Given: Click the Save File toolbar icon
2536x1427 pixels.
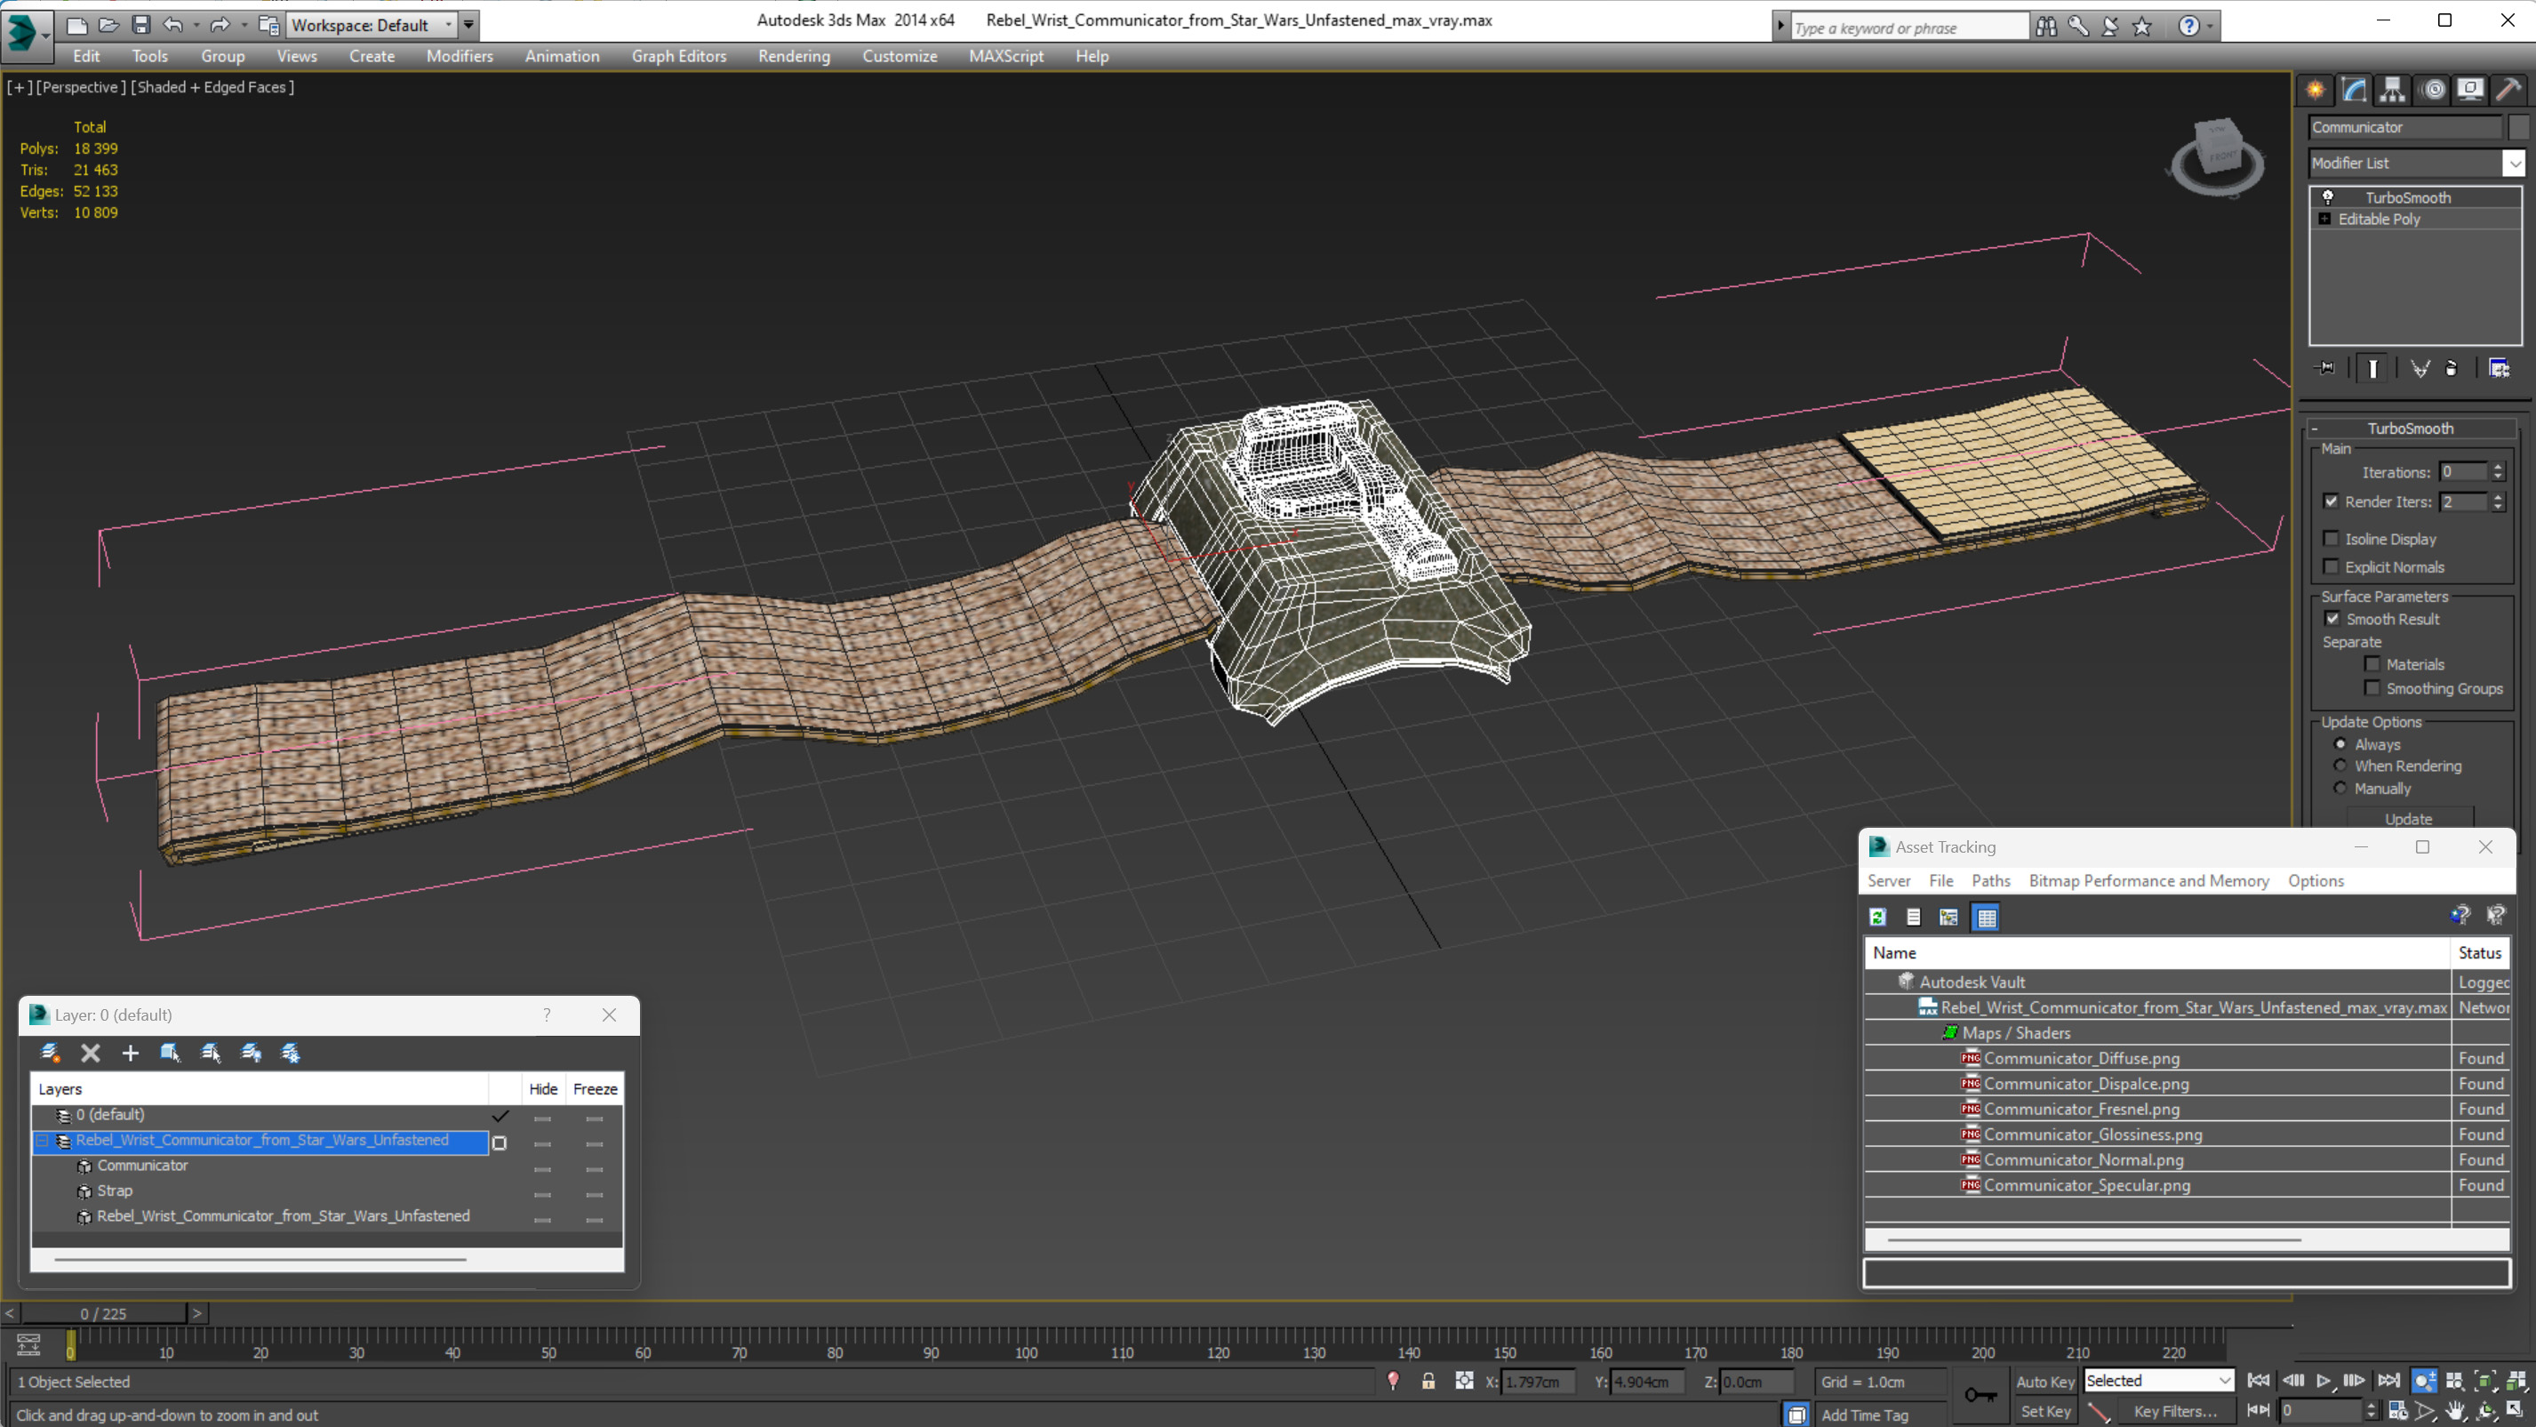Looking at the screenshot, I should [140, 25].
